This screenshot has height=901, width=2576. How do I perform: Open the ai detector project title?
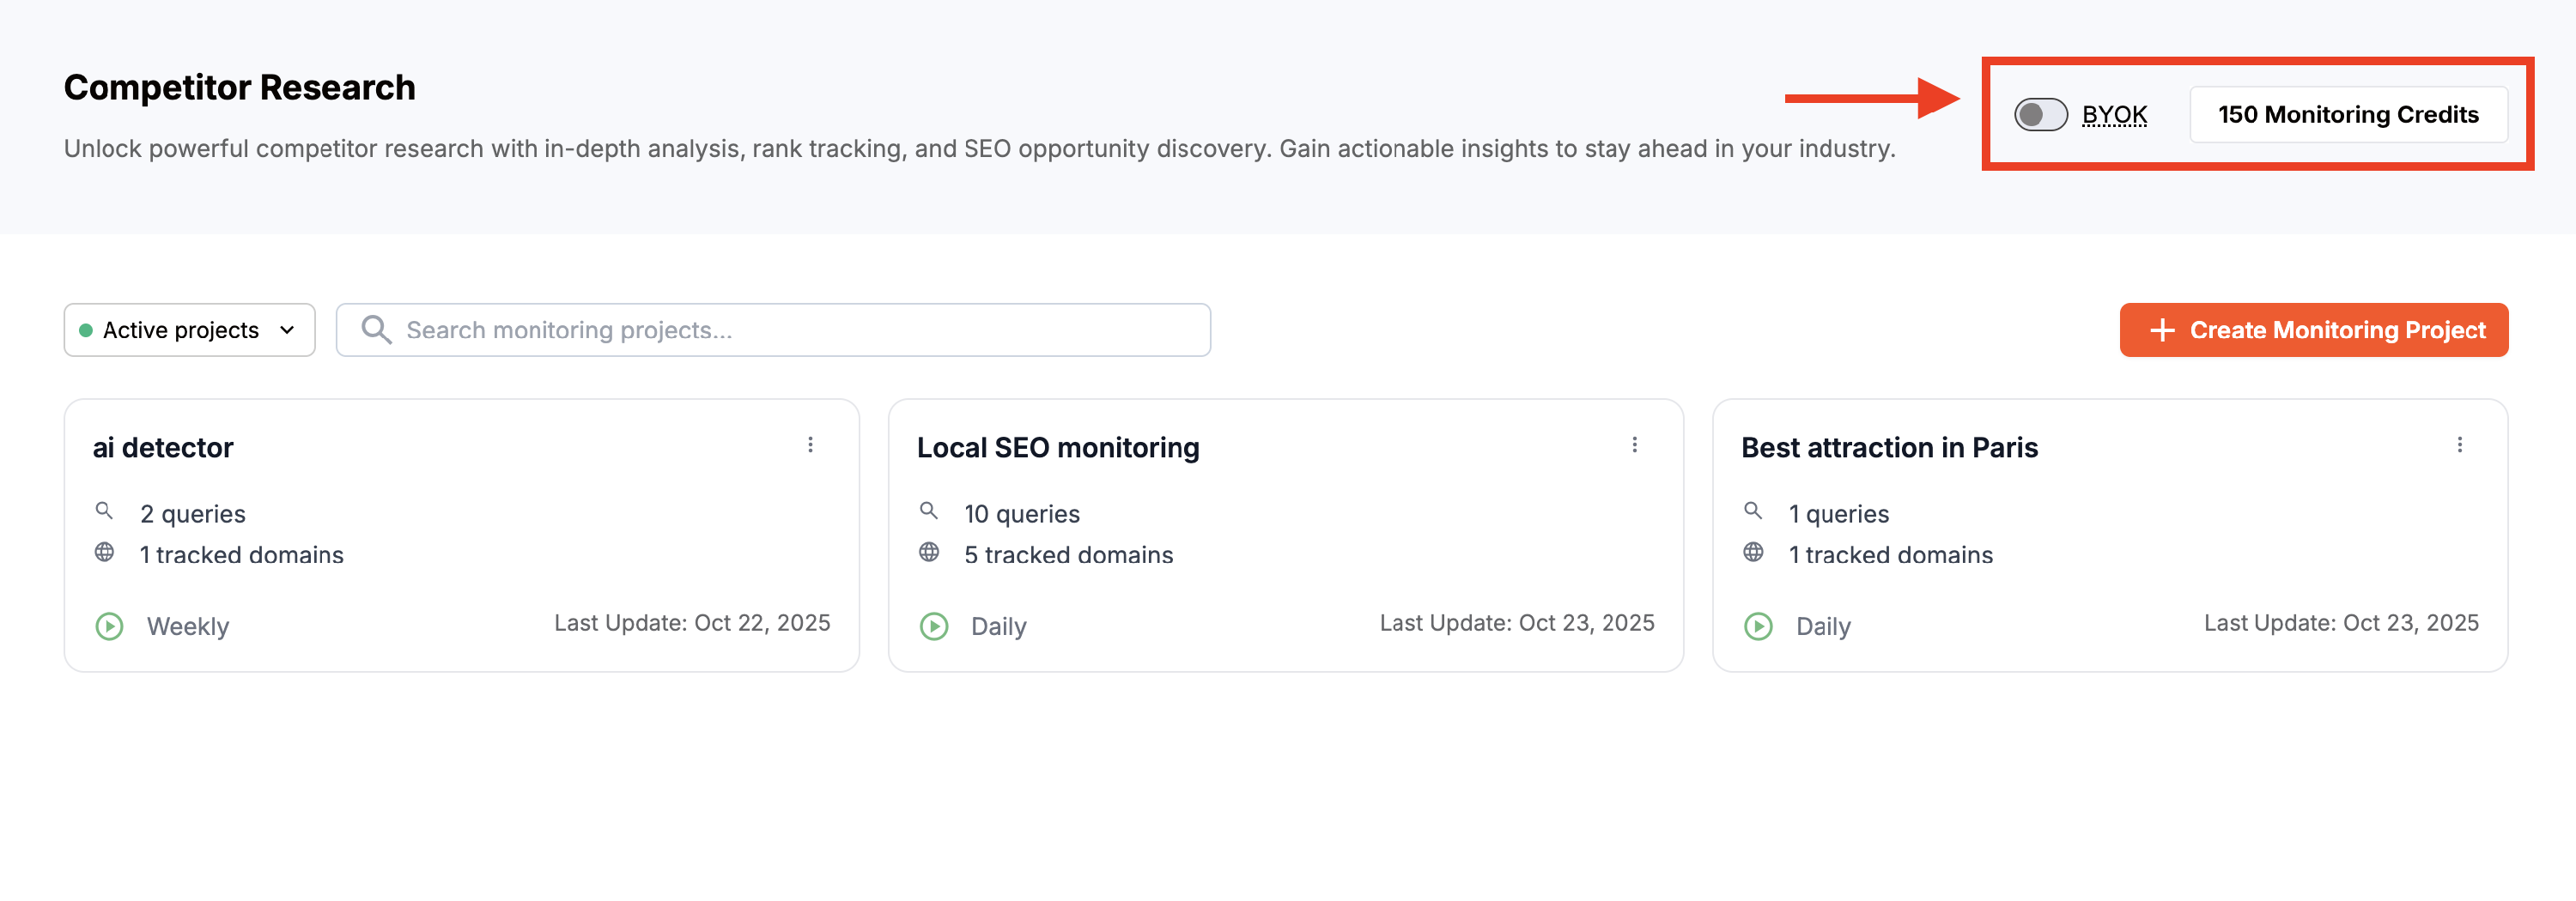pos(163,448)
